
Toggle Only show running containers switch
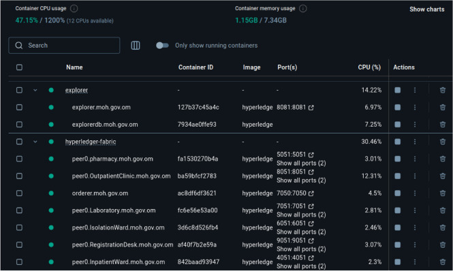pos(162,46)
